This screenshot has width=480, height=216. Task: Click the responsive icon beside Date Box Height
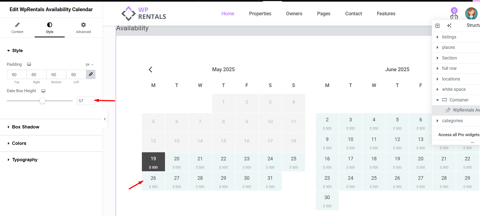tap(43, 91)
